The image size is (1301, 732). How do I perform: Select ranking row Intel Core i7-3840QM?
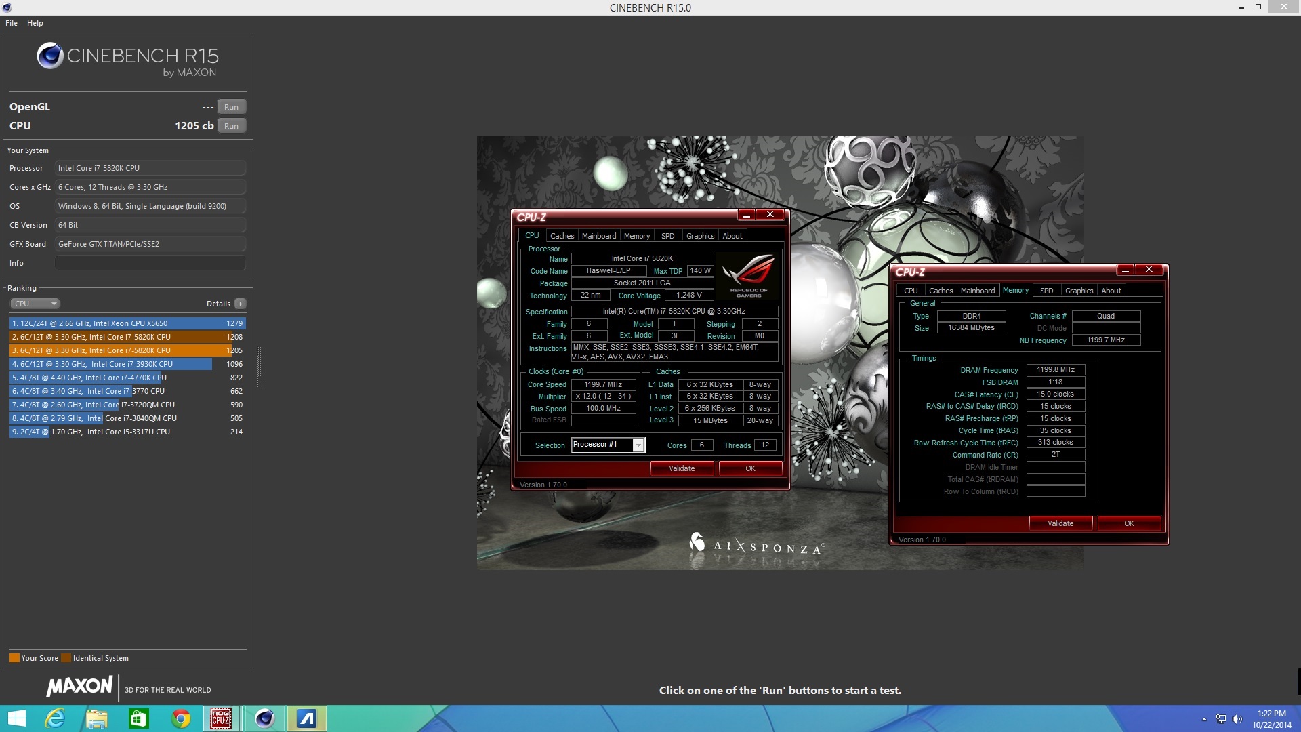point(127,418)
